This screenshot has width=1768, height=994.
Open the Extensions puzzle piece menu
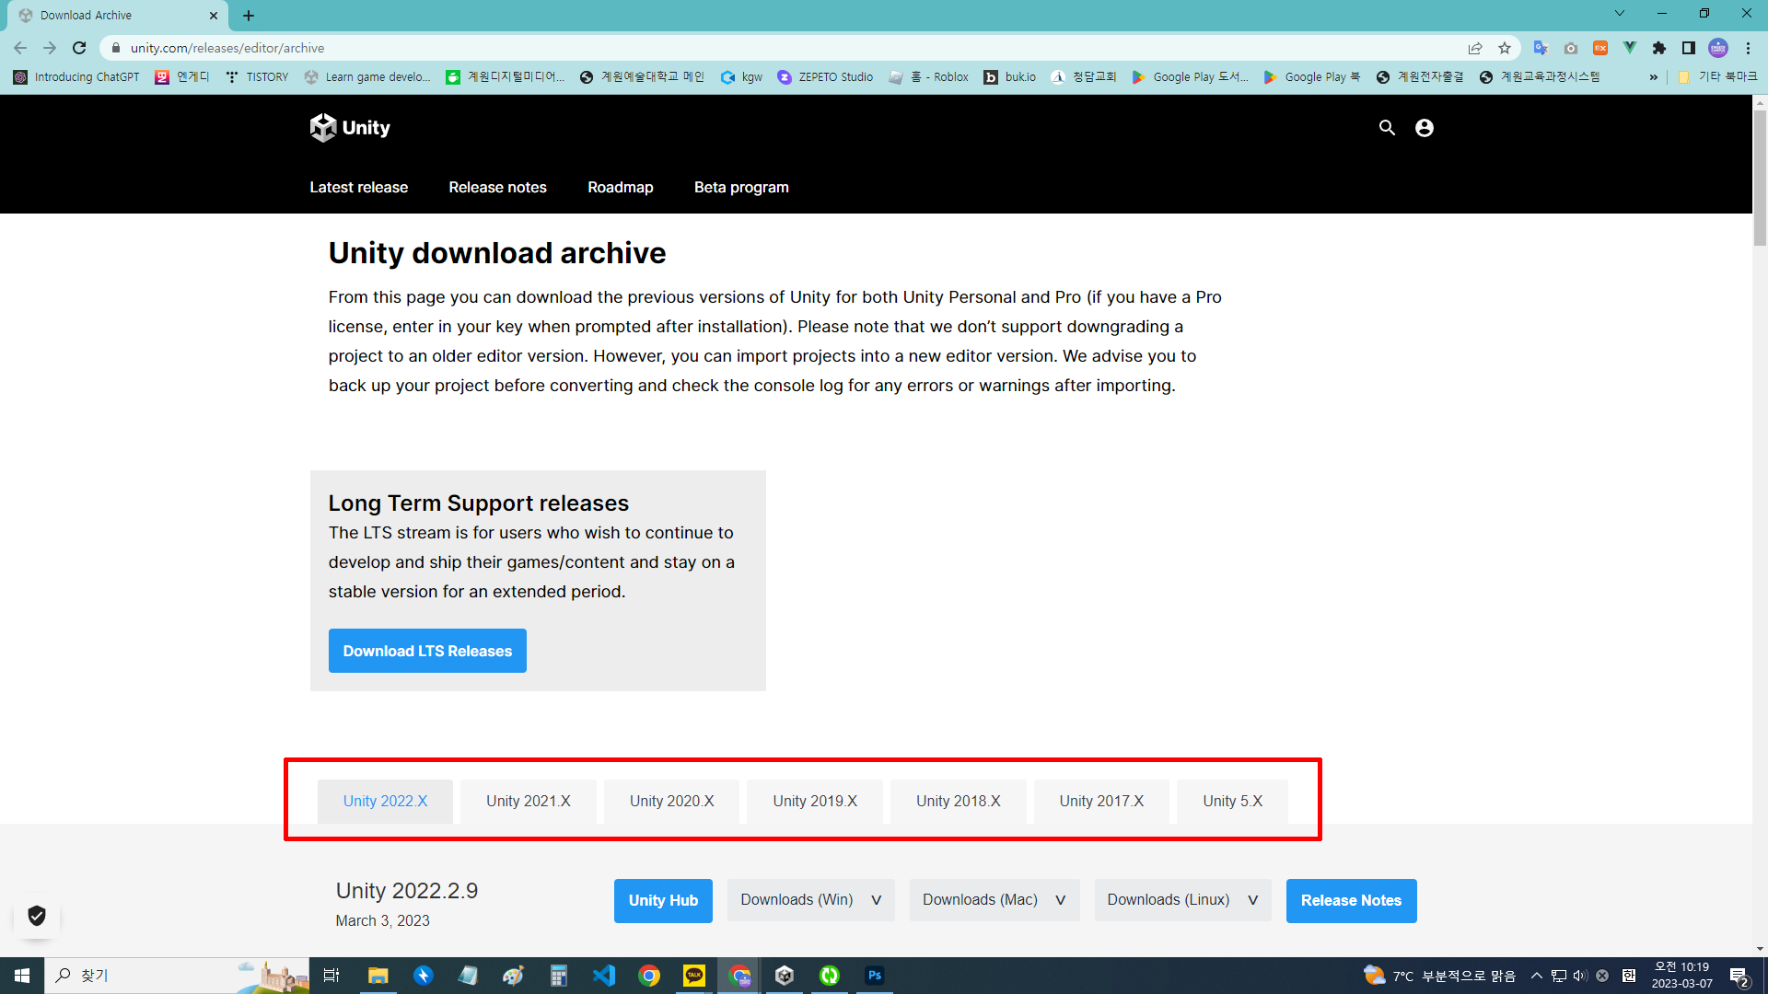click(1659, 48)
